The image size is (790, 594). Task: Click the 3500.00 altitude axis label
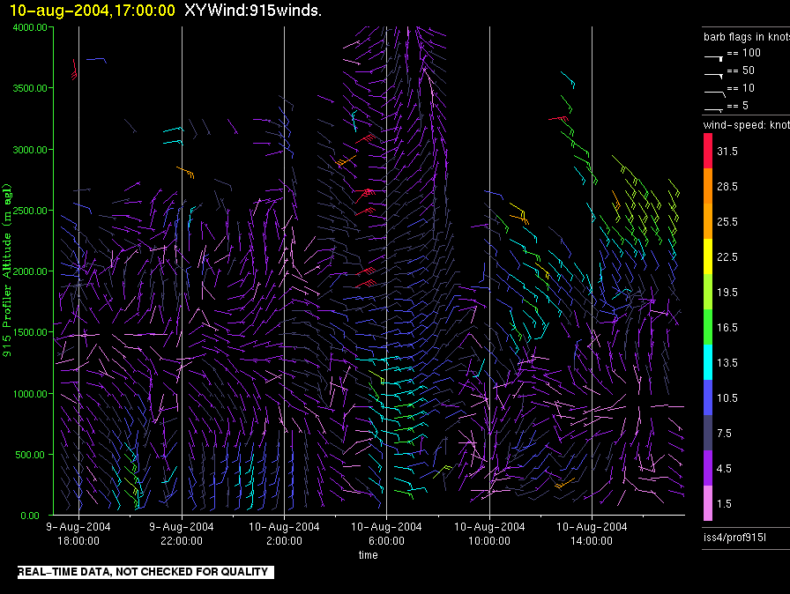30,88
